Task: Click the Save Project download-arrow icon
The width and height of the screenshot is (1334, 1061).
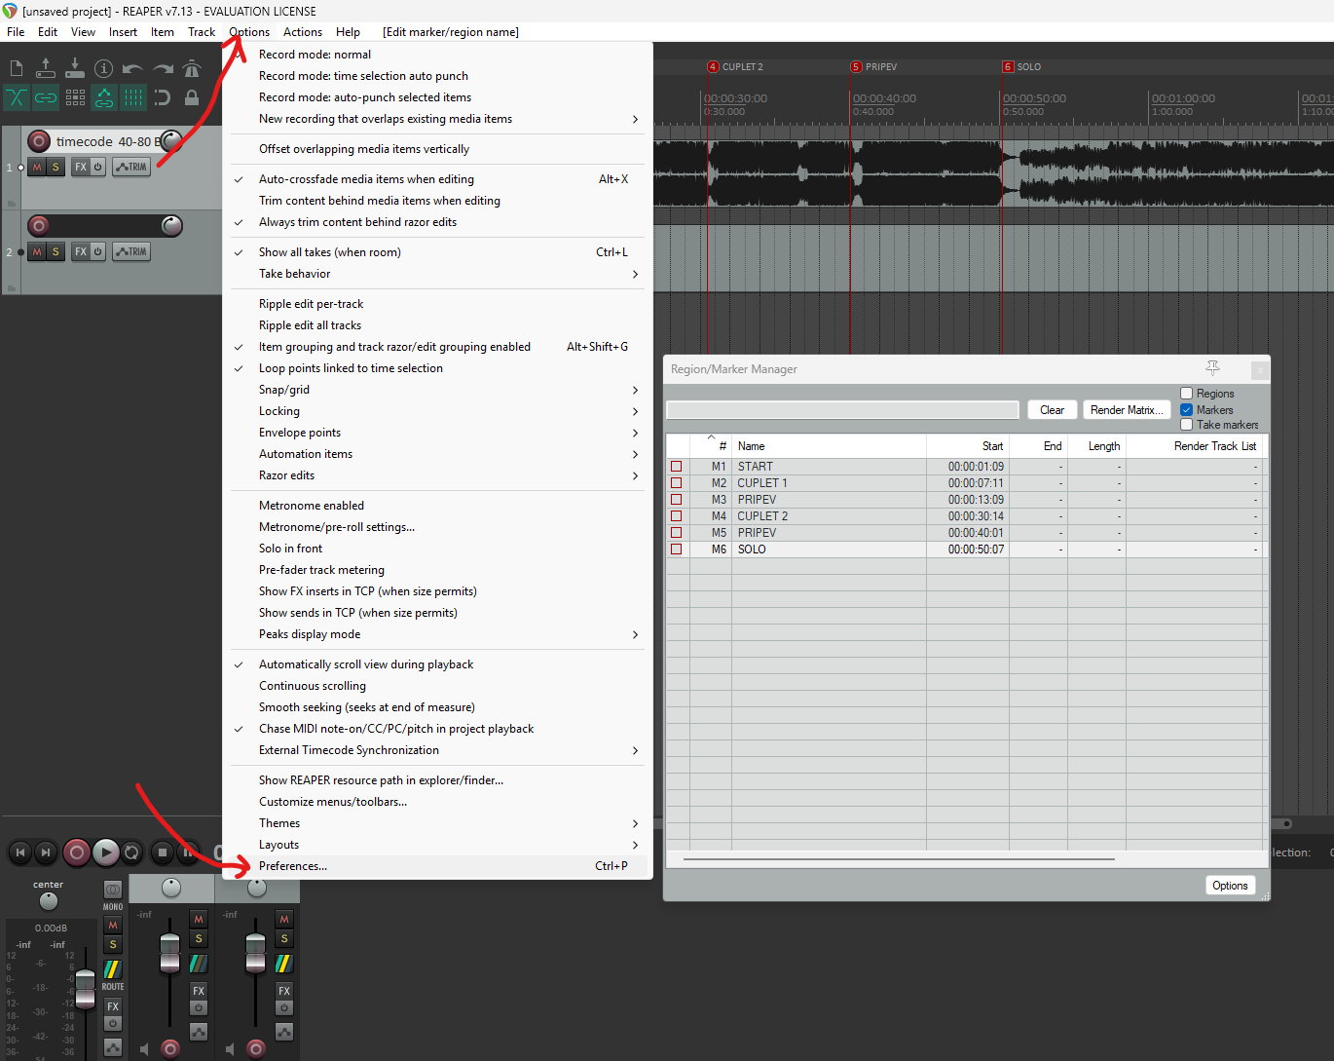Action: point(75,67)
